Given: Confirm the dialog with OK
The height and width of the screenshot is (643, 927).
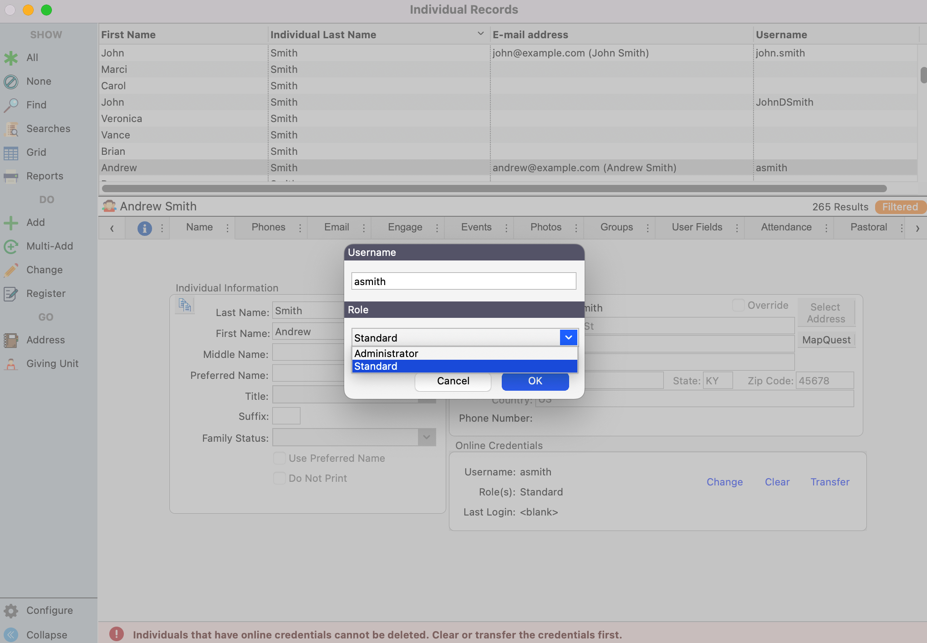Looking at the screenshot, I should [x=535, y=381].
